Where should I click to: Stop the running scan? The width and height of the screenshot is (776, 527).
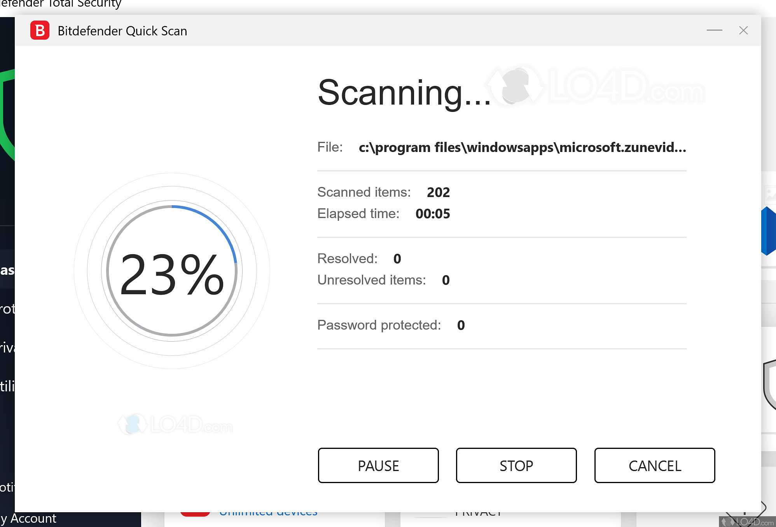(516, 465)
